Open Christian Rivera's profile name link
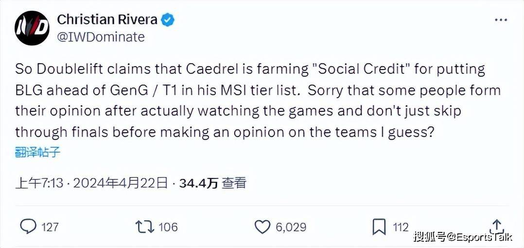 click(x=107, y=19)
